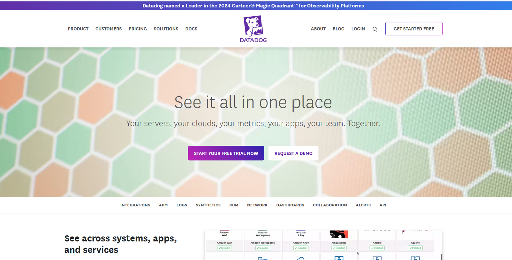Click Installed badge under Ambassador

tap(339, 248)
